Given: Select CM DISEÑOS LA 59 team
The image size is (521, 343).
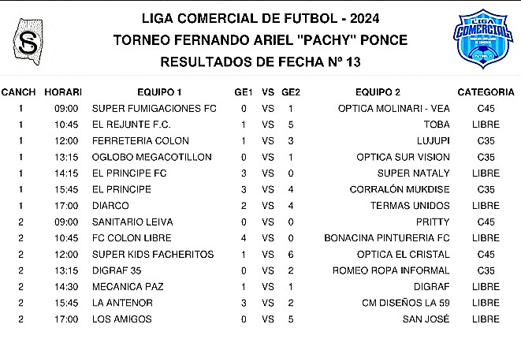Looking at the screenshot, I should pyautogui.click(x=406, y=303).
